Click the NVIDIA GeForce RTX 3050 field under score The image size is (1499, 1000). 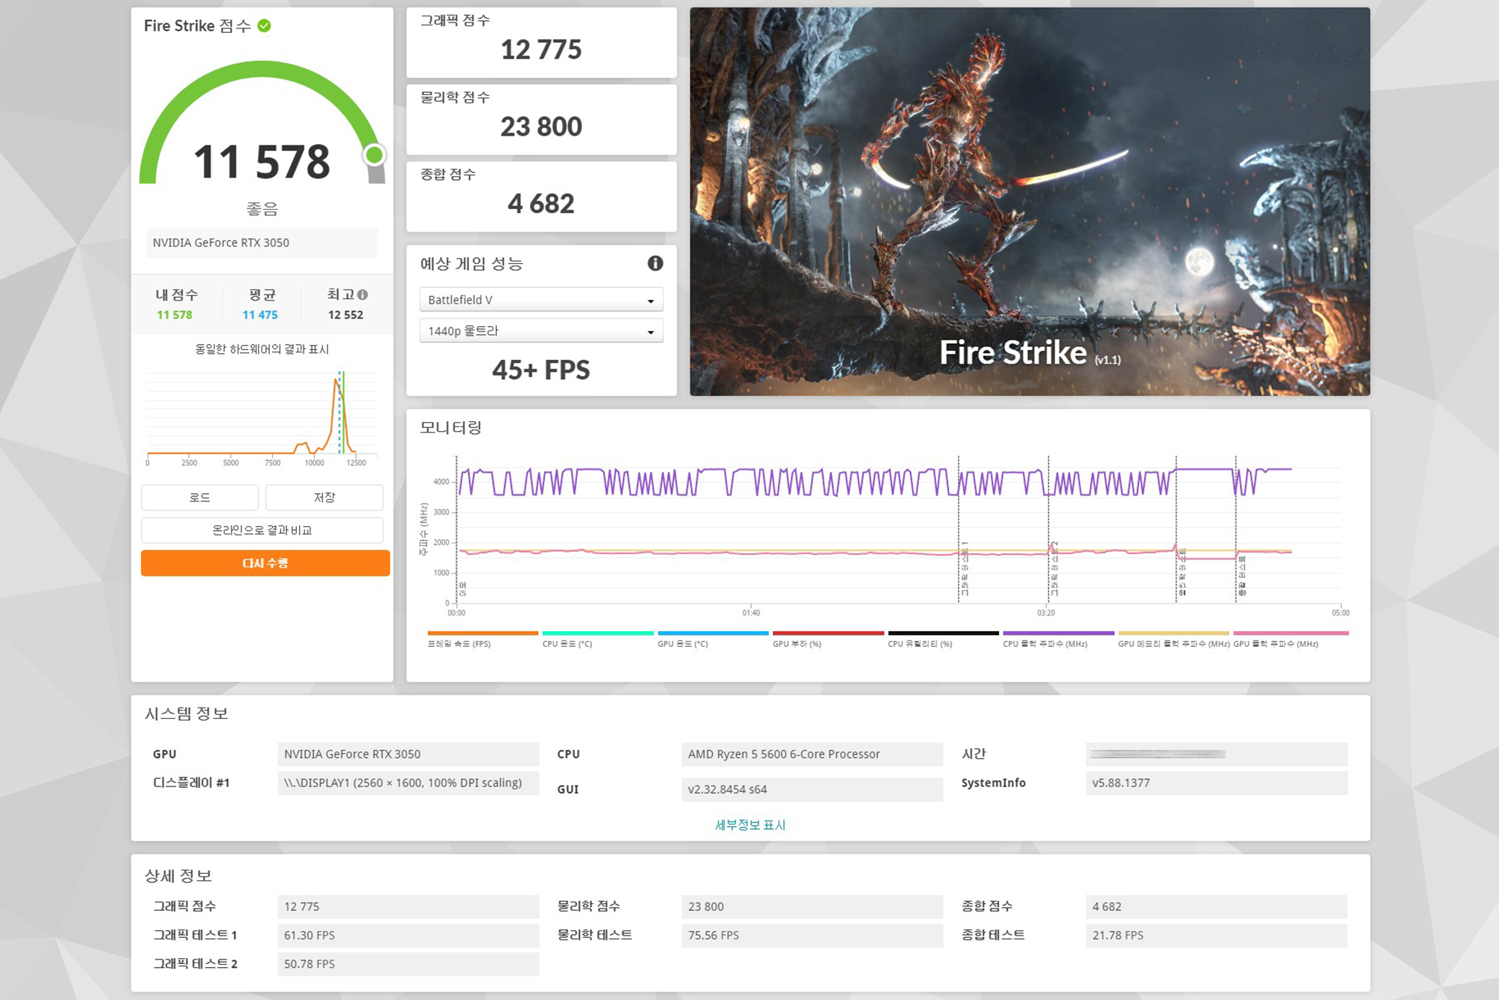[x=262, y=243]
